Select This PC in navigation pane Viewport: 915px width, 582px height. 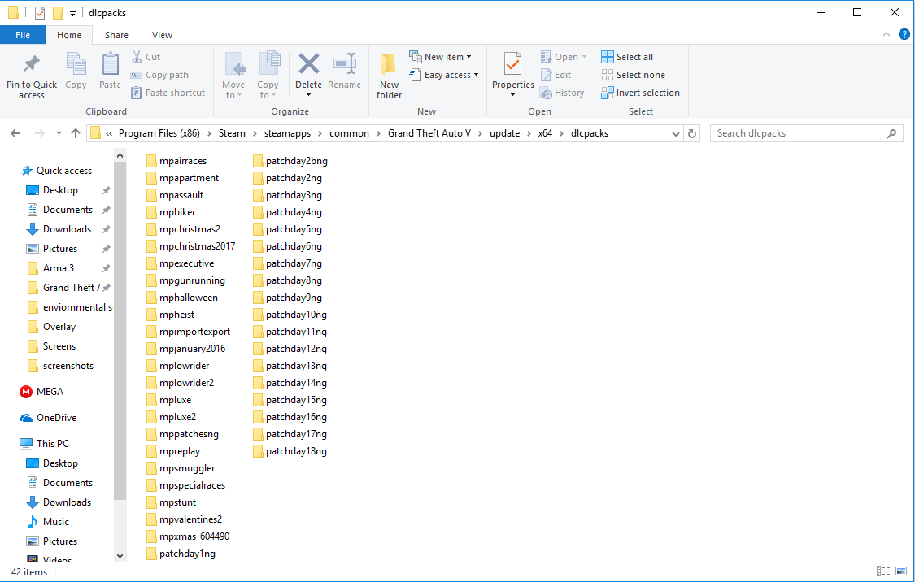[x=44, y=444]
